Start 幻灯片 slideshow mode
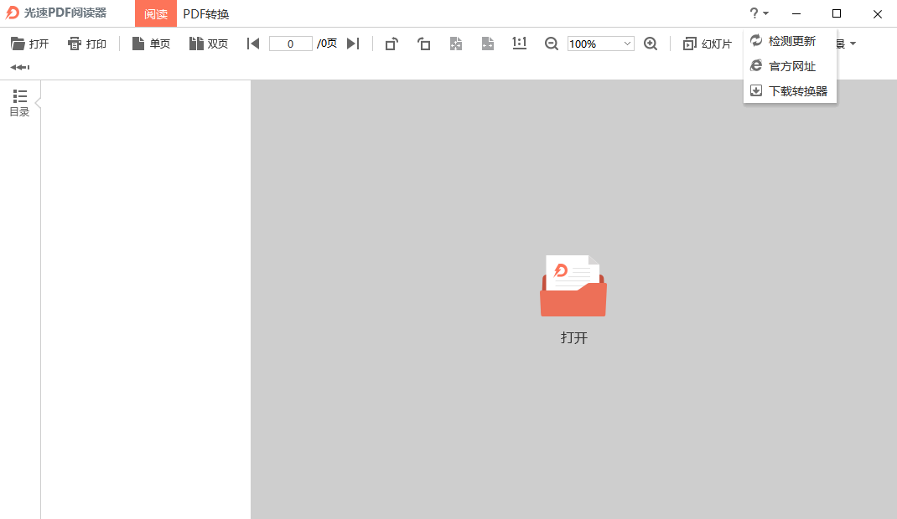The image size is (897, 519). coord(708,44)
